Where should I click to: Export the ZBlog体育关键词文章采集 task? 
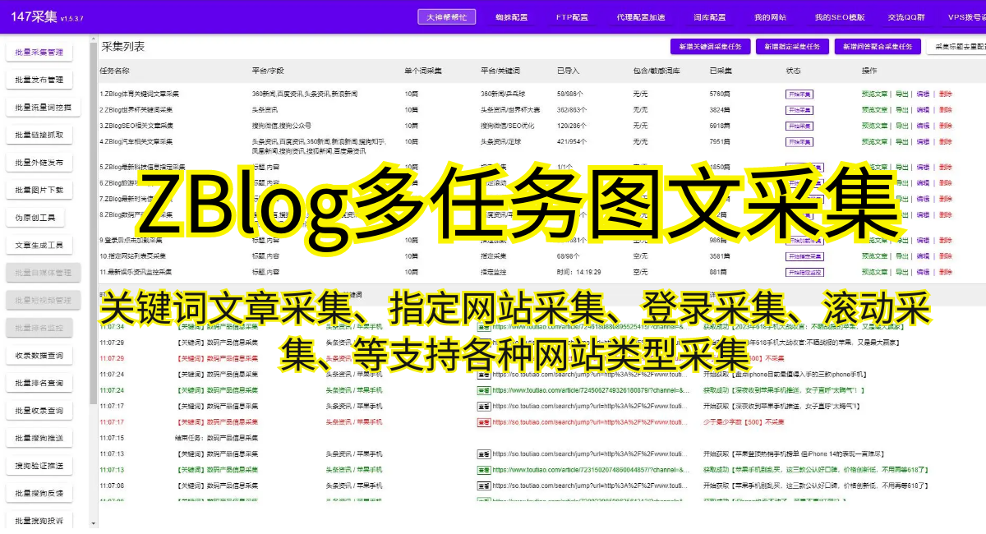(901, 94)
